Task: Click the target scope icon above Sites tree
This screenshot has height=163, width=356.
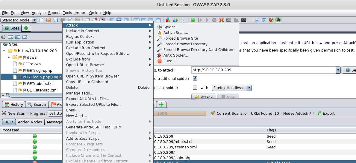Action: tap(3, 37)
